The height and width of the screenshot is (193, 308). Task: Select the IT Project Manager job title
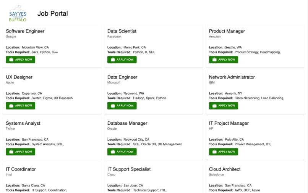[229, 123]
